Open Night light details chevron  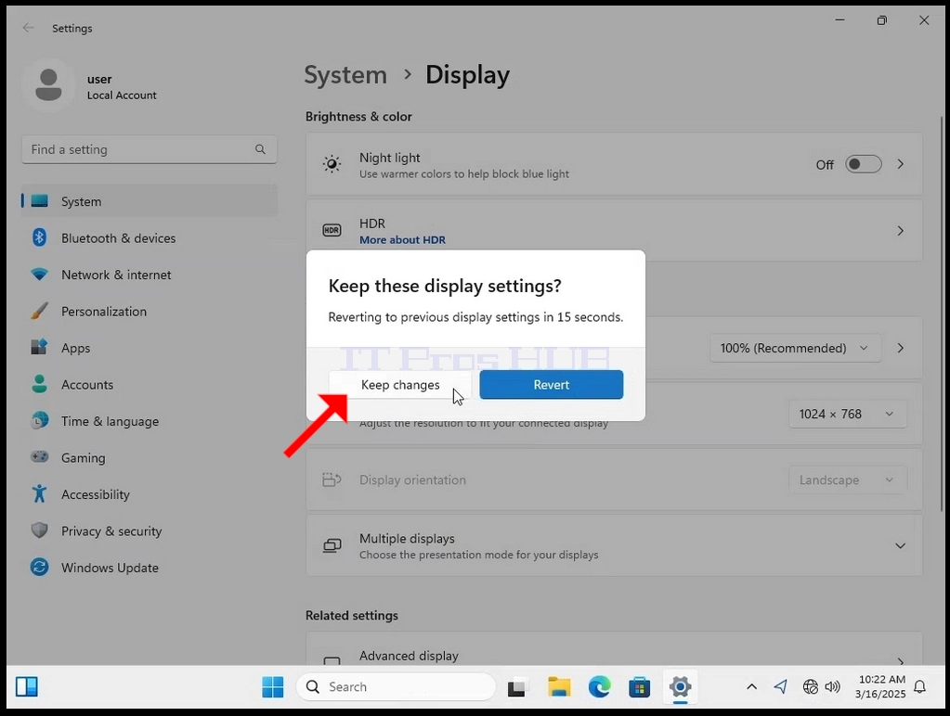coord(901,164)
